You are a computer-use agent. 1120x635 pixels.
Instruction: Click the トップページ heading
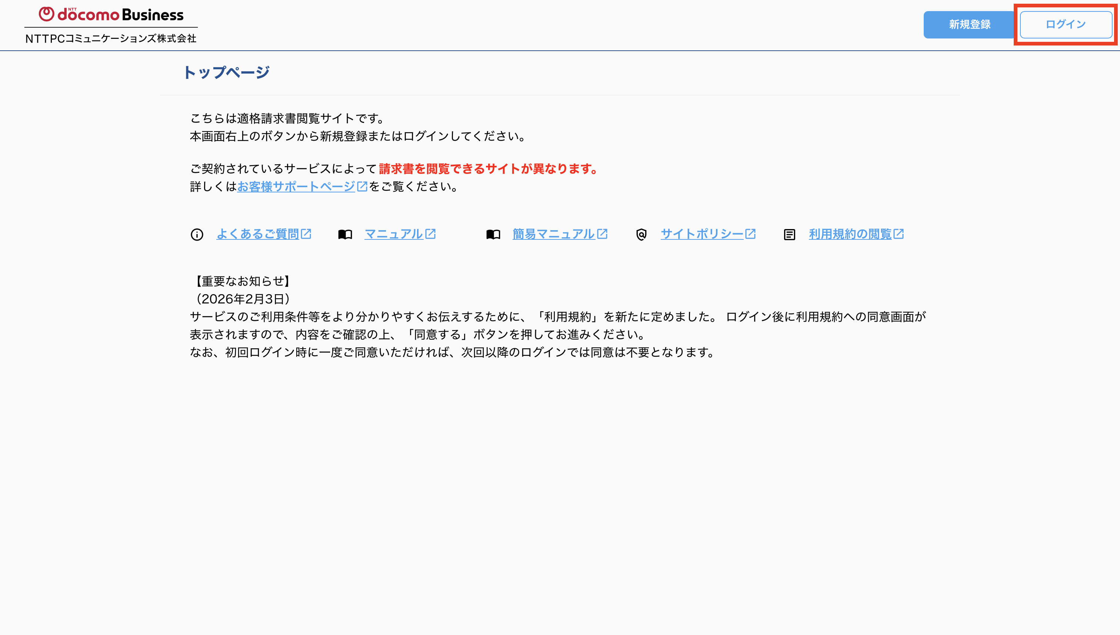click(x=226, y=73)
